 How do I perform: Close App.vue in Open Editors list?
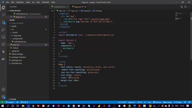11,17
